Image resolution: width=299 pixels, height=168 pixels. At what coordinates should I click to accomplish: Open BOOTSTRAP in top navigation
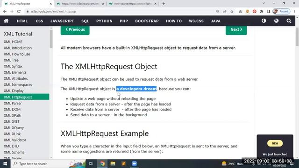pyautogui.click(x=147, y=21)
